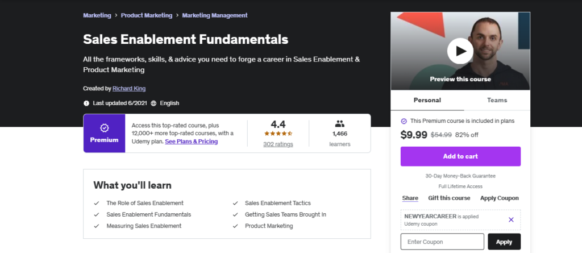582x253 pixels.
Task: Click the 1,466 learners count
Action: (x=340, y=134)
